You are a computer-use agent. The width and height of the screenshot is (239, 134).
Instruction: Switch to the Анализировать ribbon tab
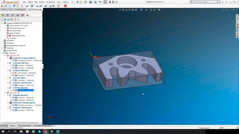20,9
